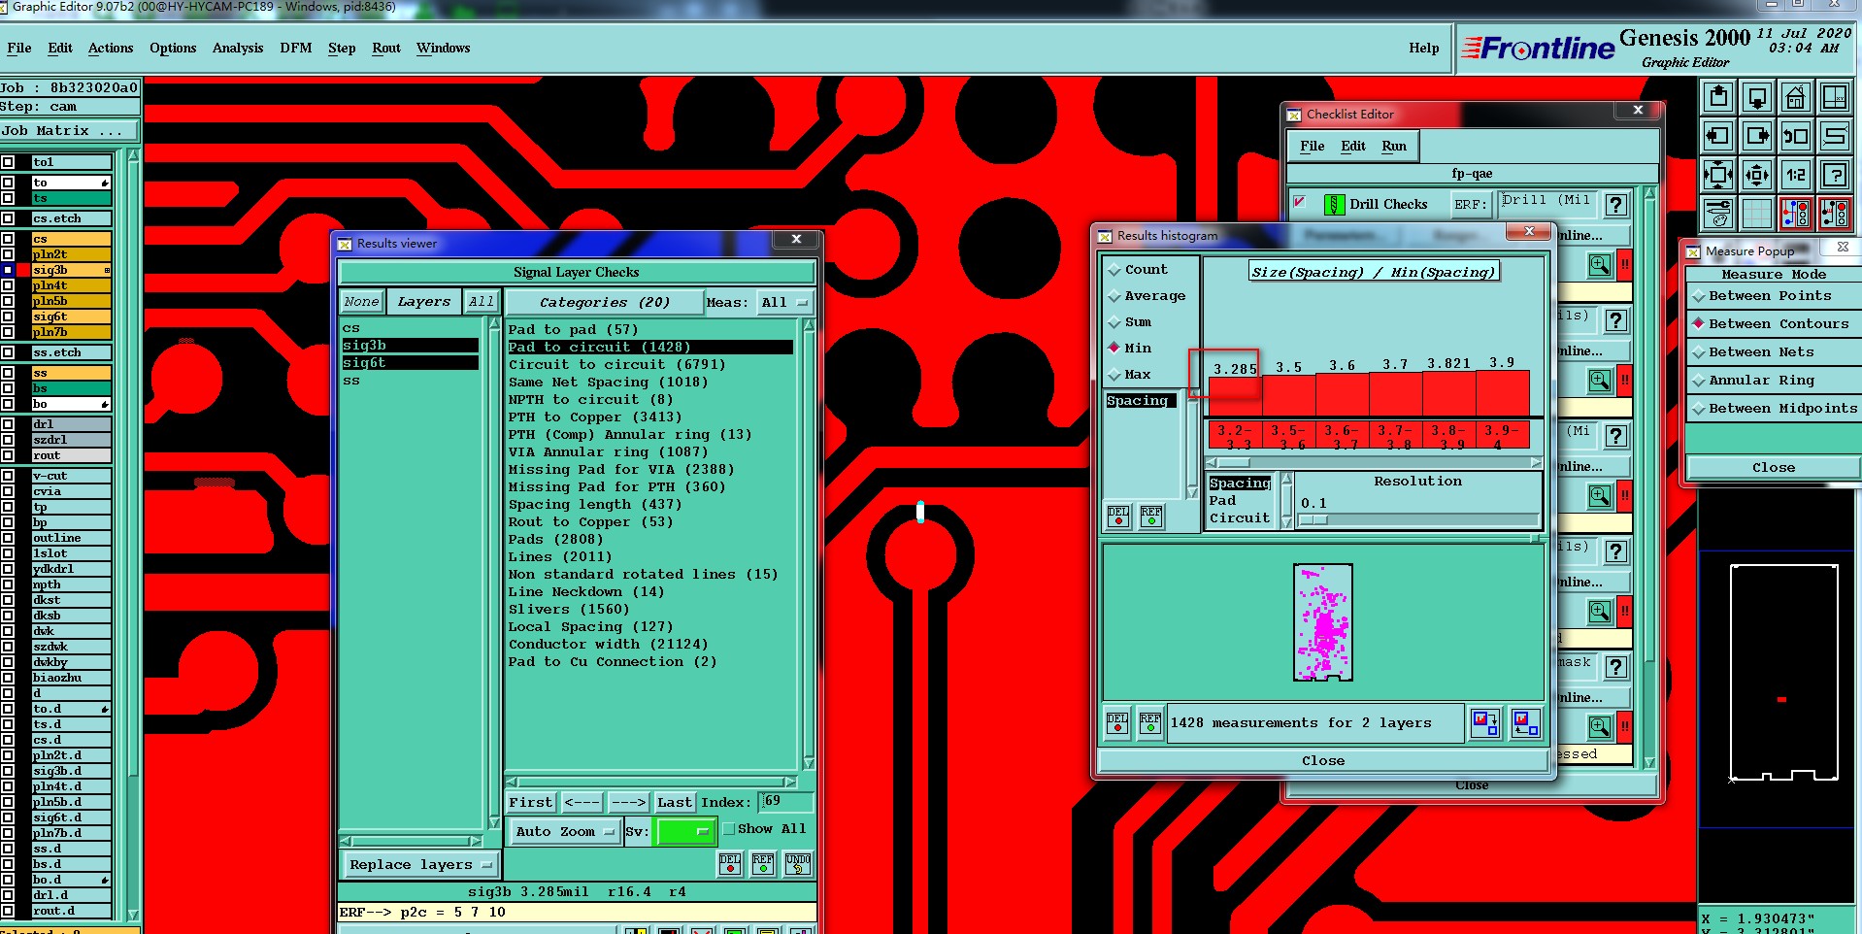
Task: Click the previous view (undo zoom) icon
Action: tap(1796, 136)
